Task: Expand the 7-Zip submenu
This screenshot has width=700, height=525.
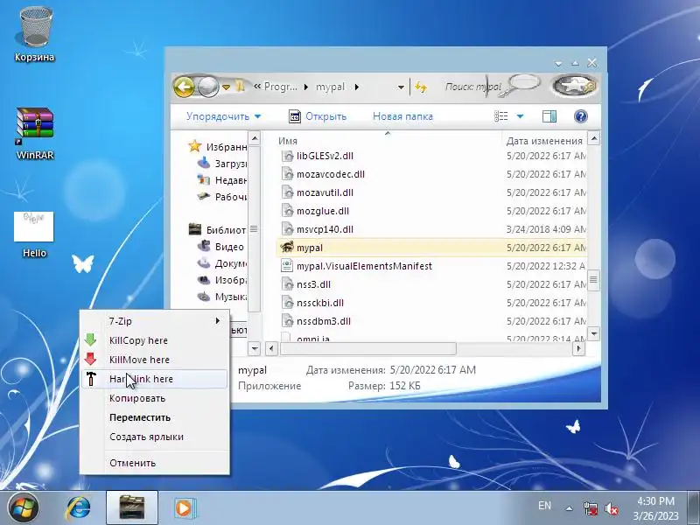Action: 155,321
